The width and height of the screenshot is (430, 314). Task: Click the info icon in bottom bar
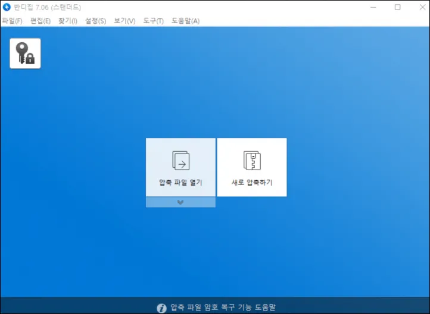pos(161,308)
